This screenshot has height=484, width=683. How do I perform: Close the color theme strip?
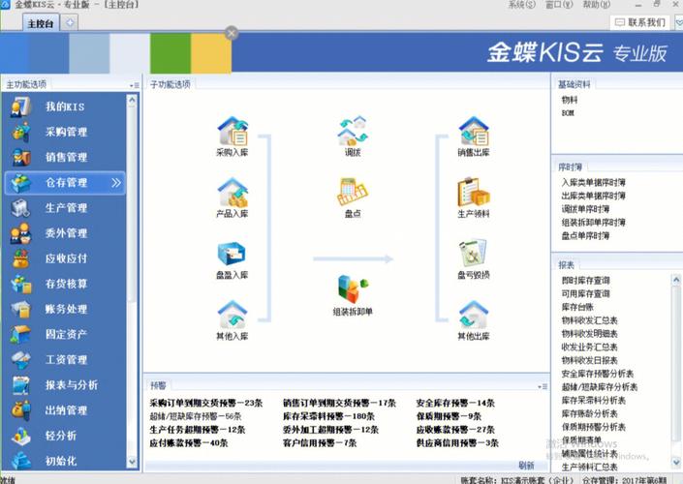pyautogui.click(x=232, y=33)
